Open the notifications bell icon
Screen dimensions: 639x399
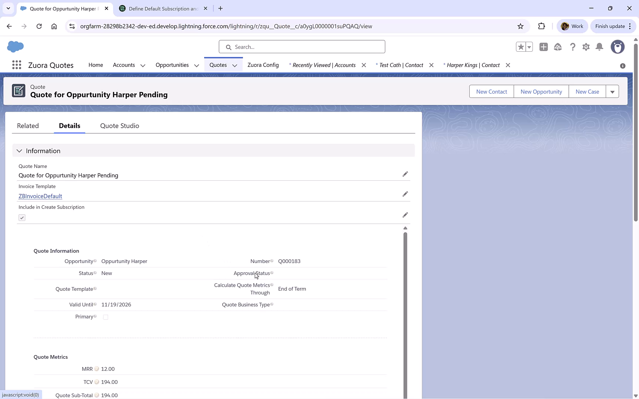[x=599, y=47]
